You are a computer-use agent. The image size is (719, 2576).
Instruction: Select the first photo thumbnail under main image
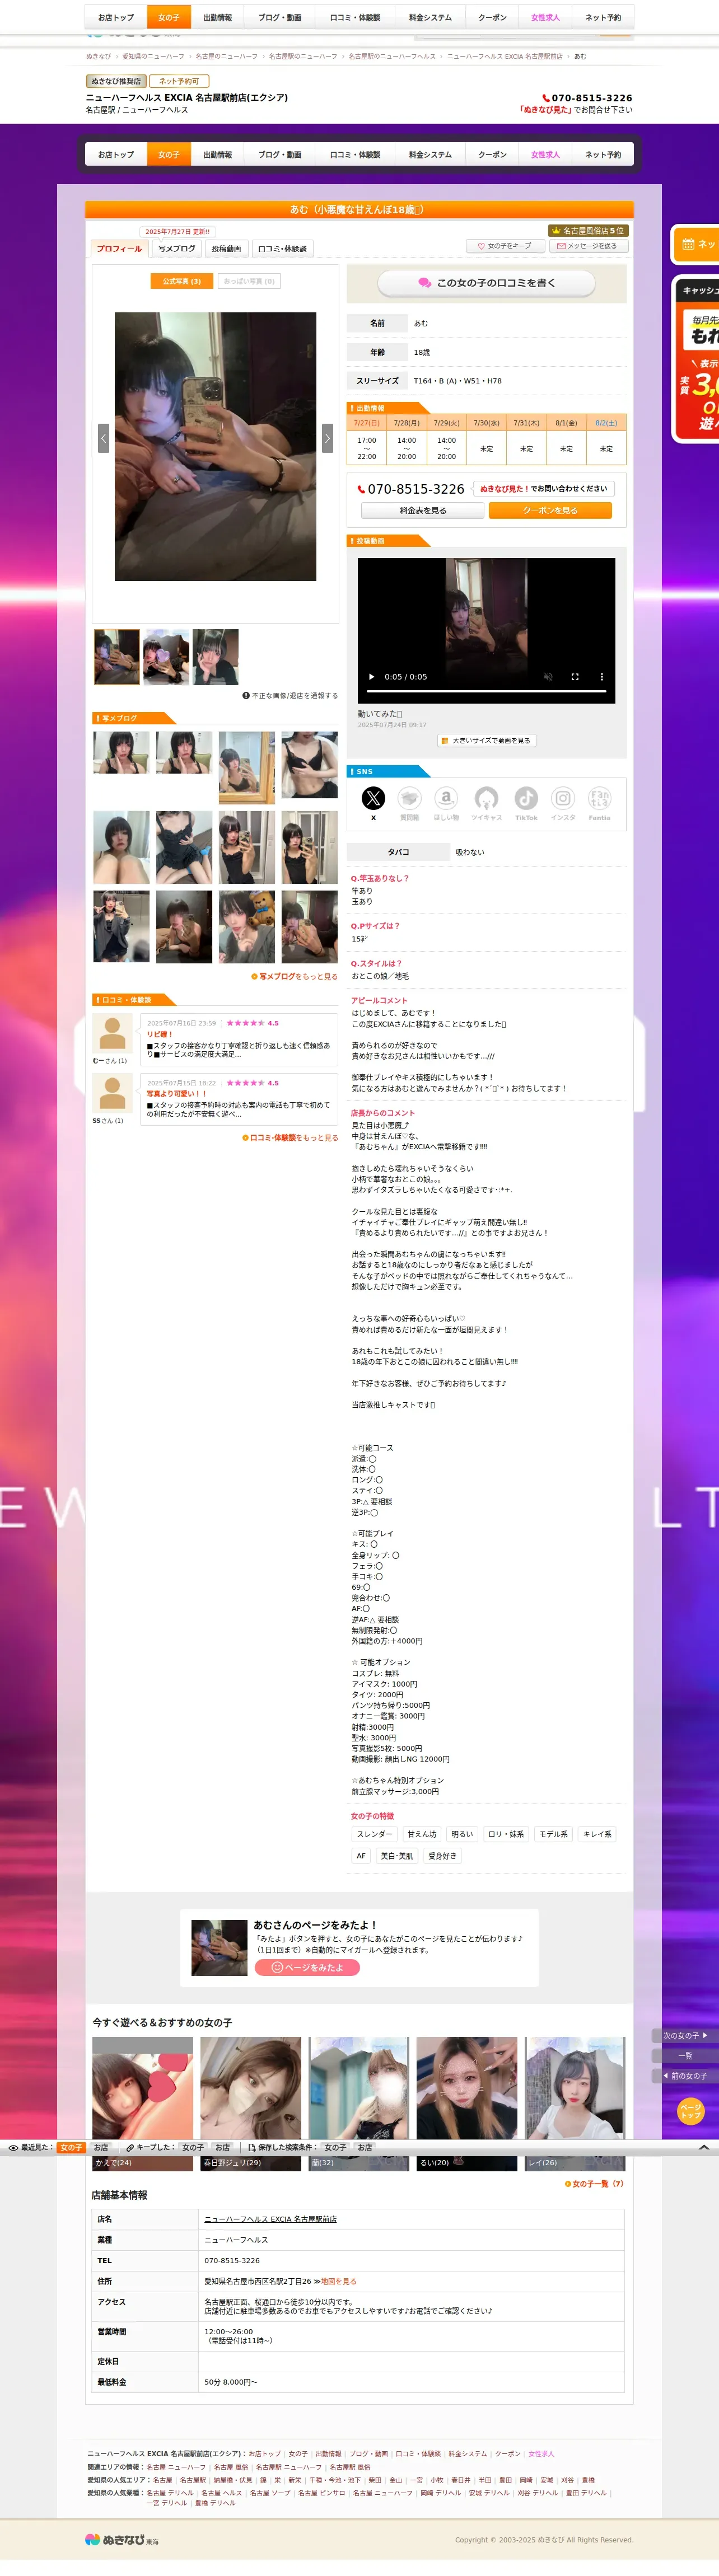(117, 657)
